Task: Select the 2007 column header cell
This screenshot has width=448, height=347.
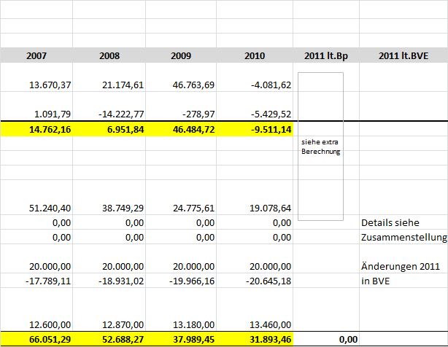Action: (36, 55)
